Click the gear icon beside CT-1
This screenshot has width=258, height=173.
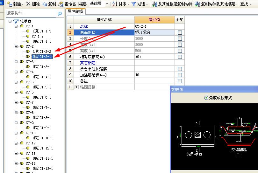click(x=22, y=26)
